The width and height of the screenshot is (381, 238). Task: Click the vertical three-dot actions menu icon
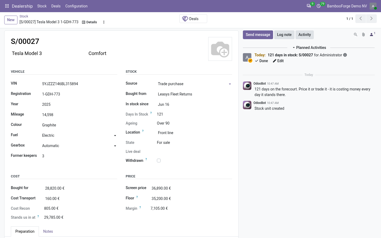(x=104, y=22)
